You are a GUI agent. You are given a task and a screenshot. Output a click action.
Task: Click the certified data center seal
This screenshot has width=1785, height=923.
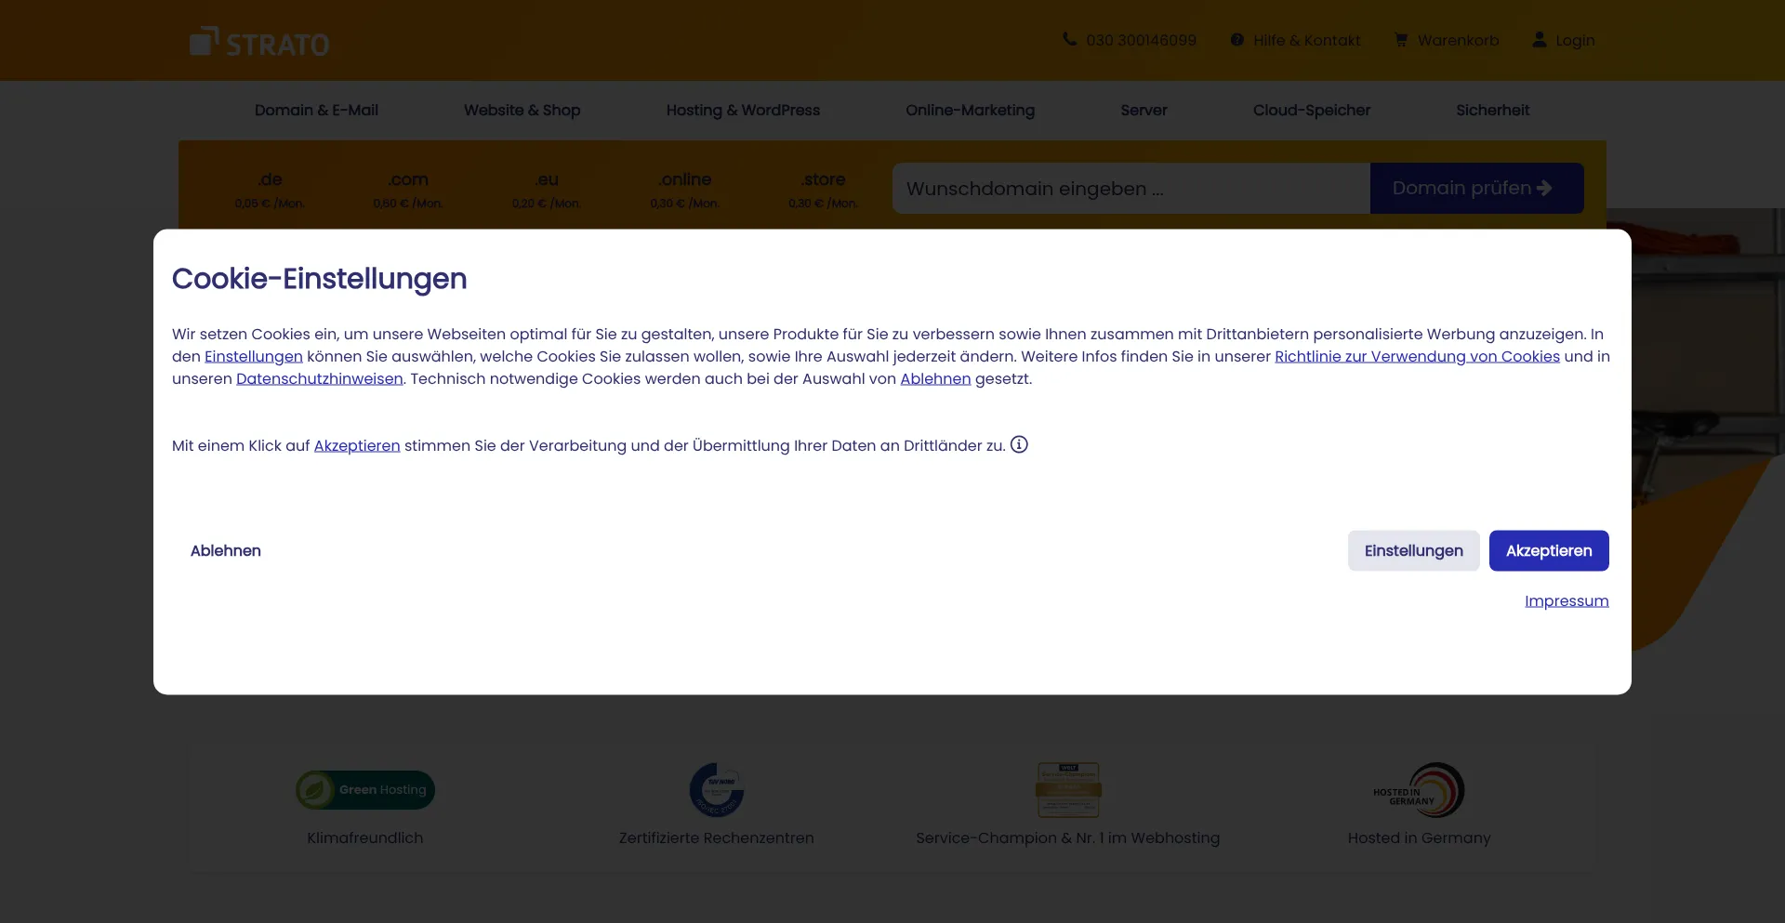717,790
